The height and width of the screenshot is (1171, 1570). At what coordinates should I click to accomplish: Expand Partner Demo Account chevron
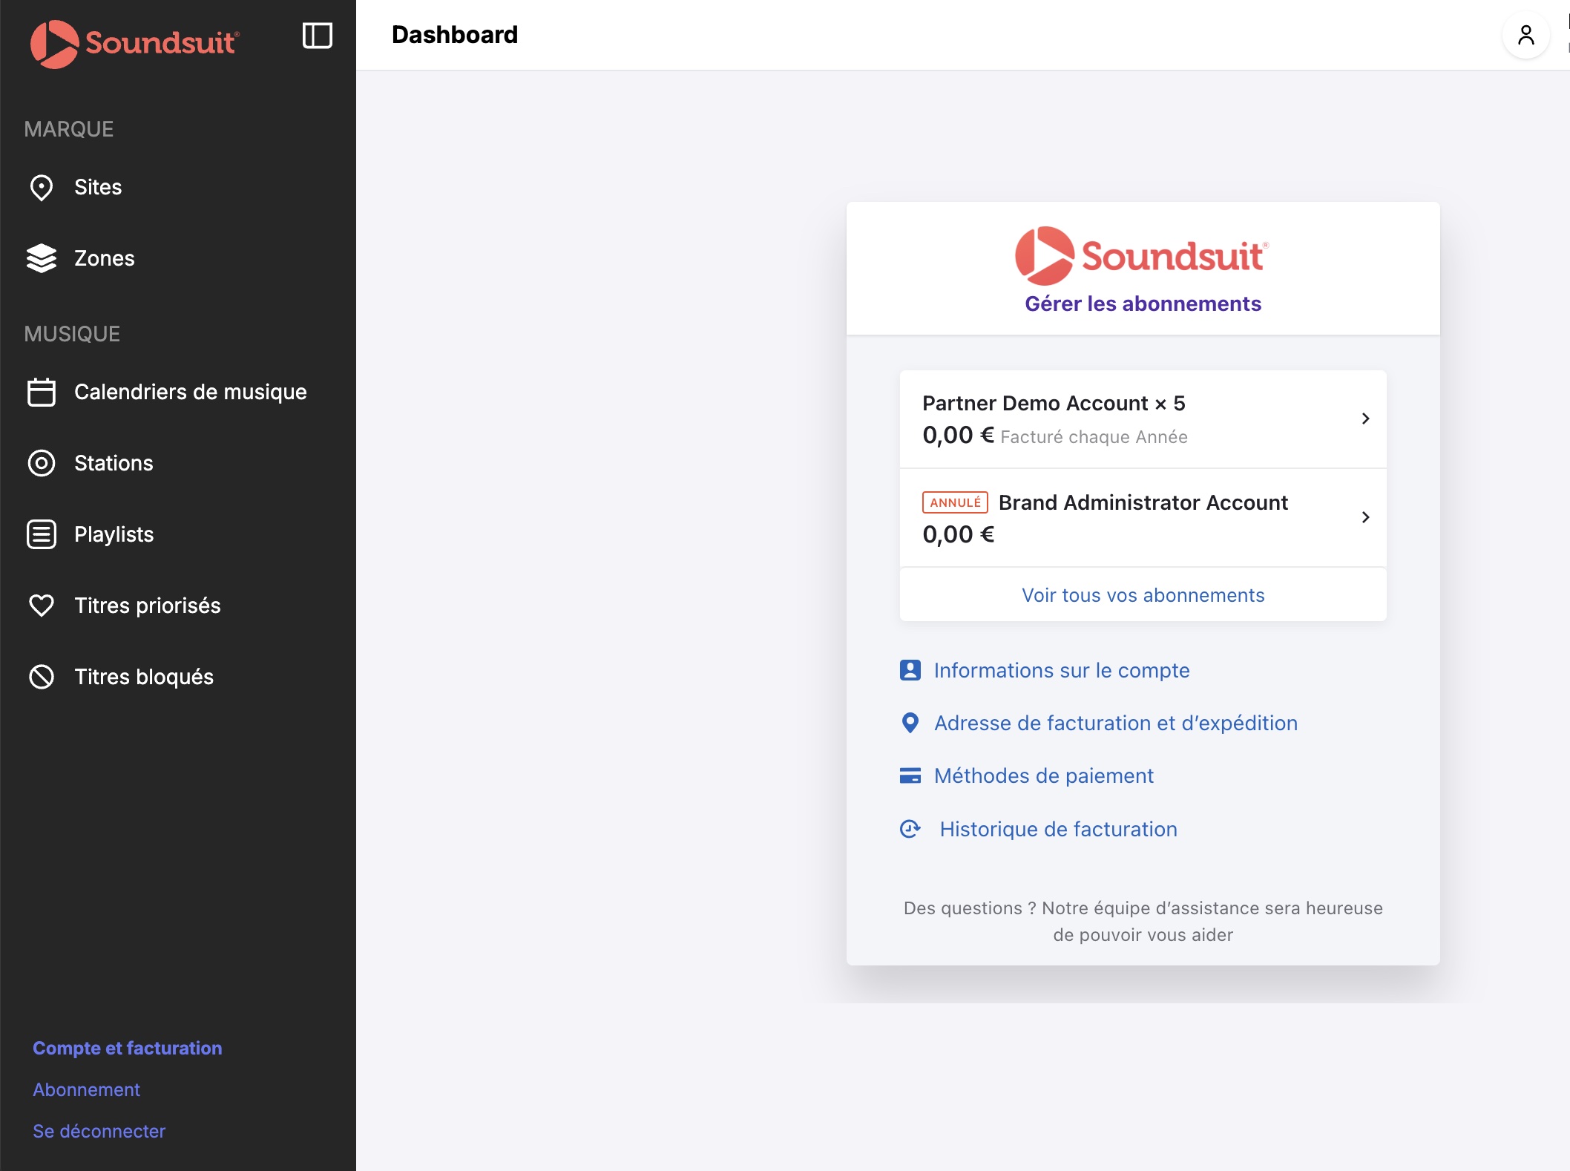(1365, 419)
